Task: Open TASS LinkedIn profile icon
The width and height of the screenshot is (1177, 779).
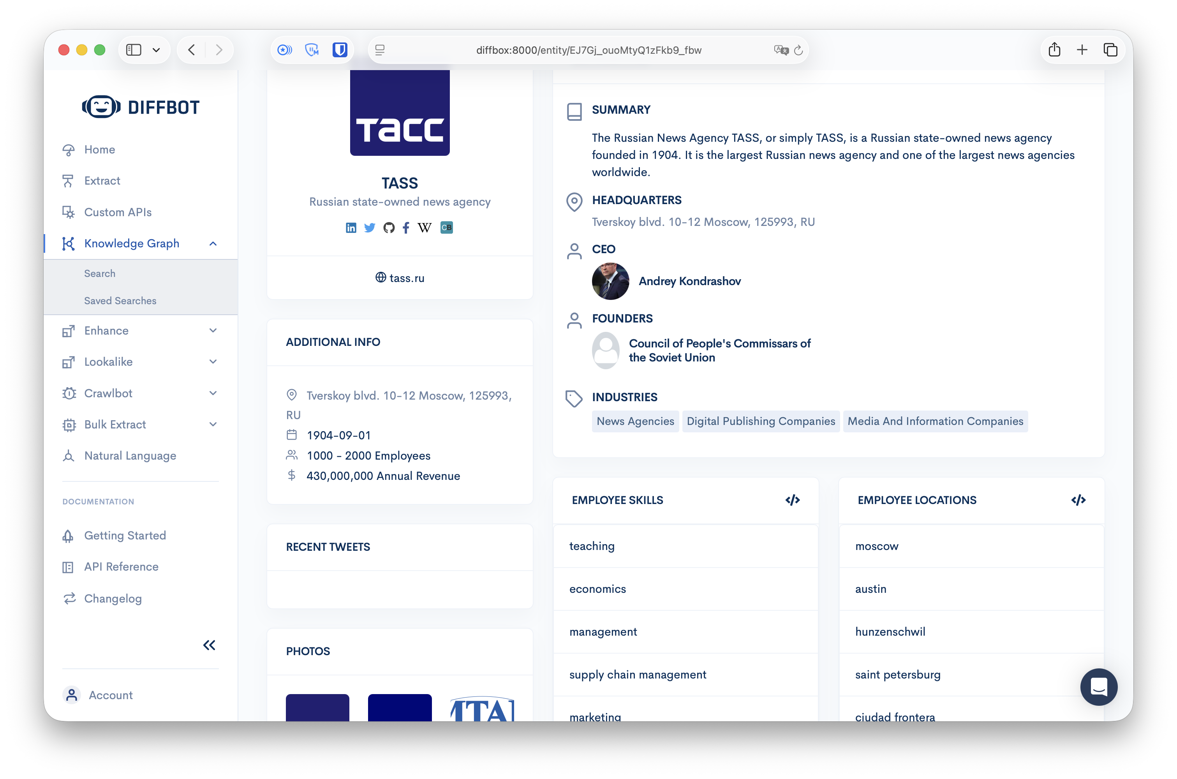Action: coord(351,227)
